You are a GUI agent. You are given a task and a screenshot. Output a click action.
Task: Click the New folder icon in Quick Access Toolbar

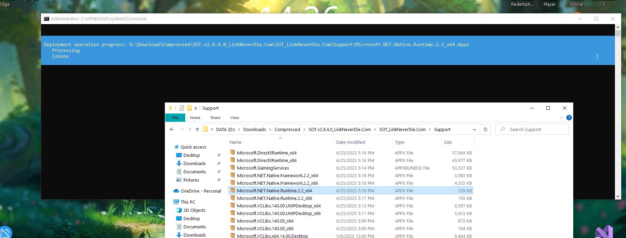pyautogui.click(x=189, y=108)
